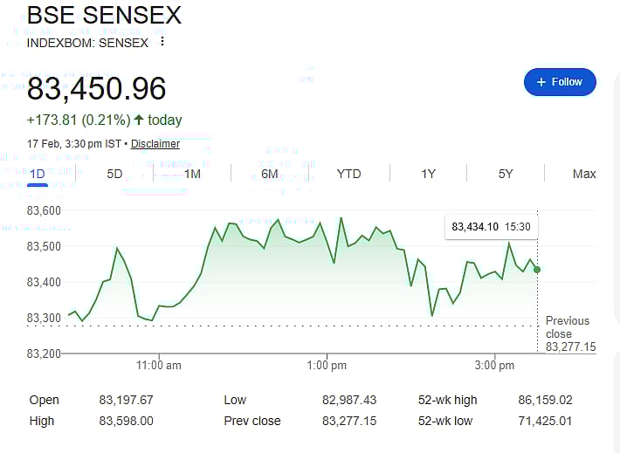This screenshot has height=453, width=620.
Task: Open the Disclaimer link
Action: pos(155,144)
